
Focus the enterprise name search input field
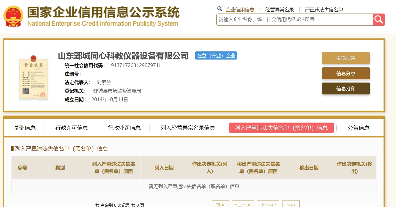pyautogui.click(x=295, y=19)
